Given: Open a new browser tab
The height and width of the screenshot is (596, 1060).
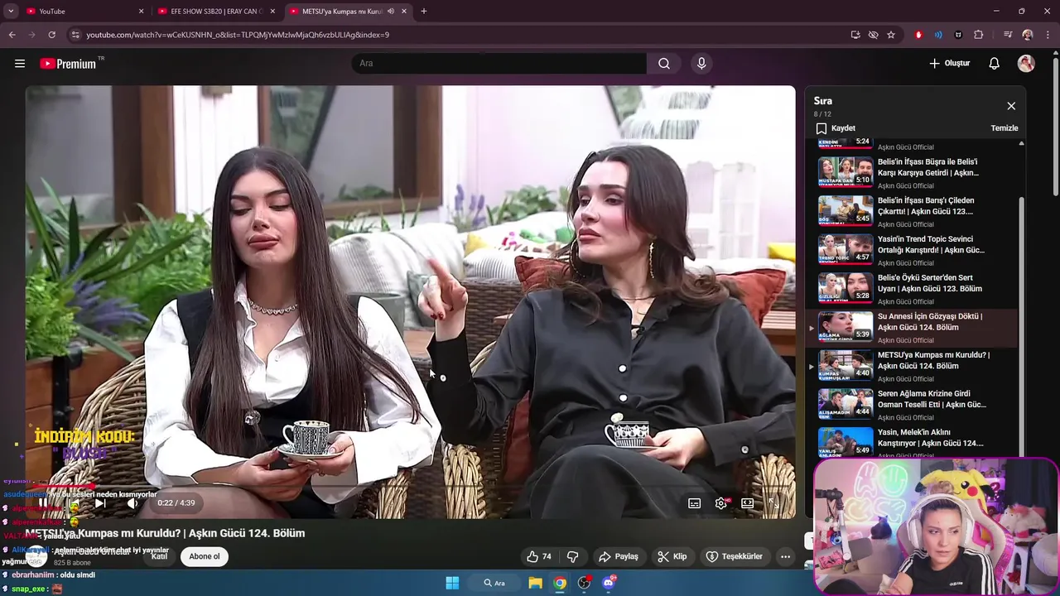Looking at the screenshot, I should (424, 12).
